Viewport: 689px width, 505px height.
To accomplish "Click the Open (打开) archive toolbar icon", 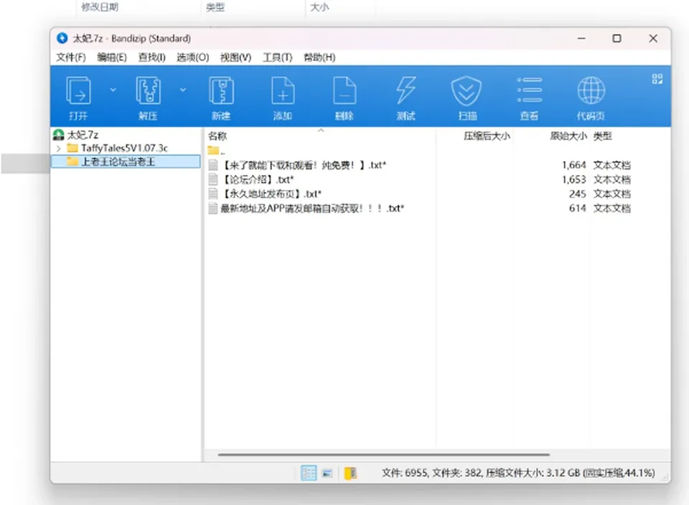I will [x=78, y=98].
